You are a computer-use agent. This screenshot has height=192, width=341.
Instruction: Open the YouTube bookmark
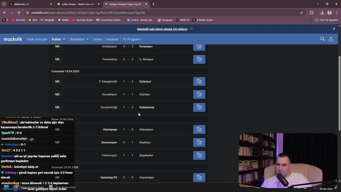[18, 20]
